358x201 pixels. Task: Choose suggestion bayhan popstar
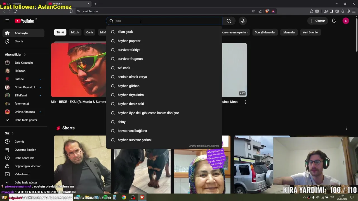(164, 41)
